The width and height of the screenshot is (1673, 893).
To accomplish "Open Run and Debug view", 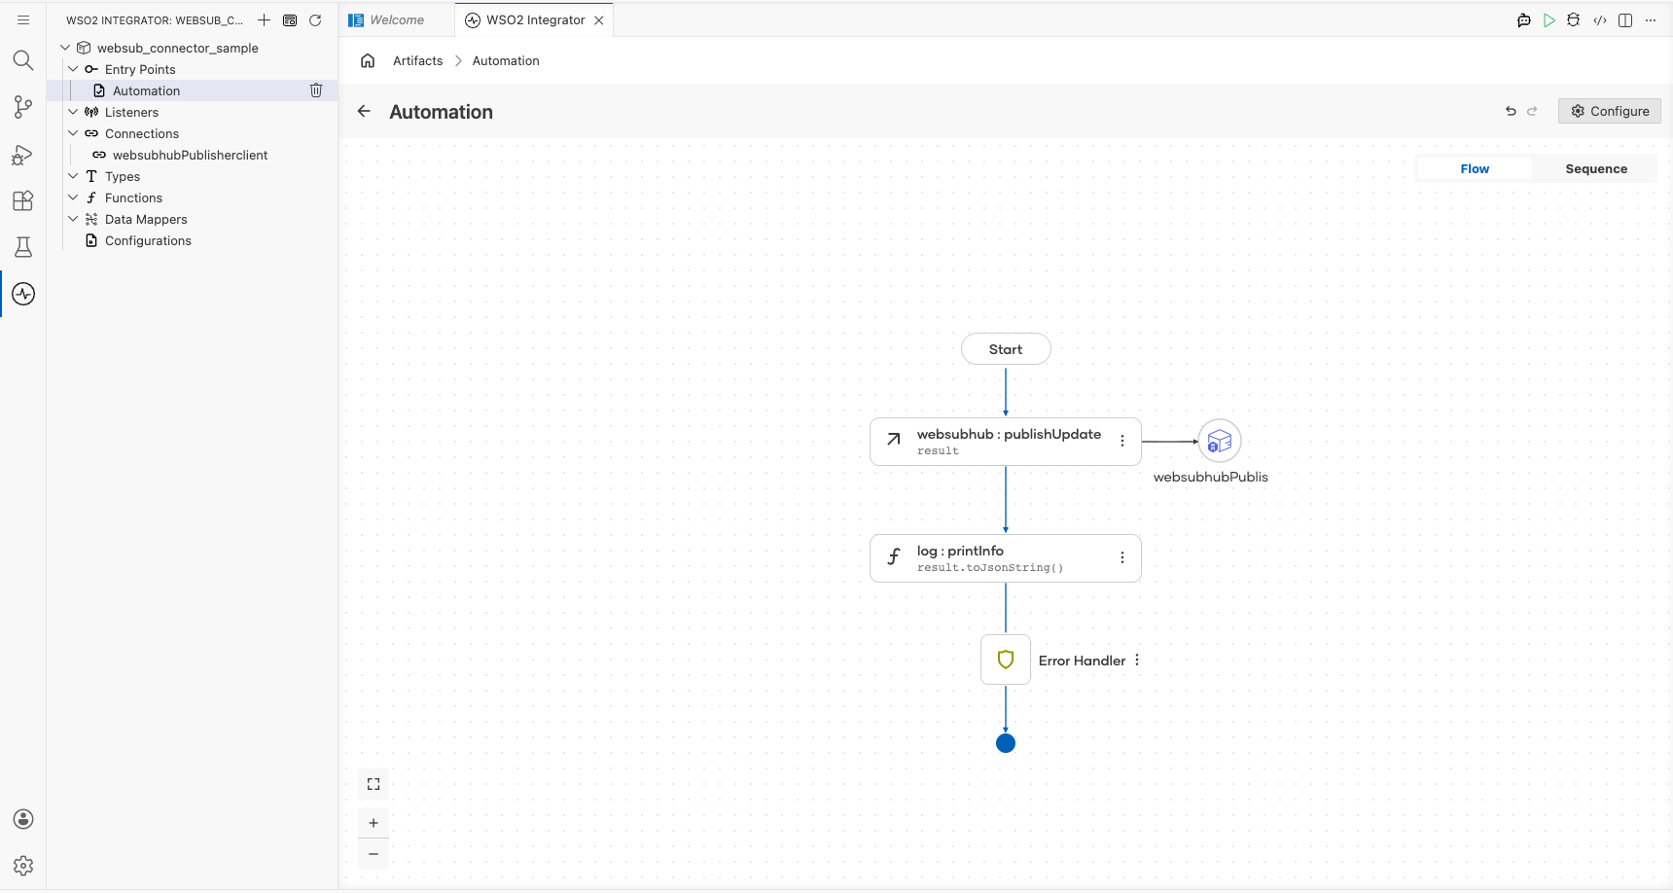I will pyautogui.click(x=23, y=154).
